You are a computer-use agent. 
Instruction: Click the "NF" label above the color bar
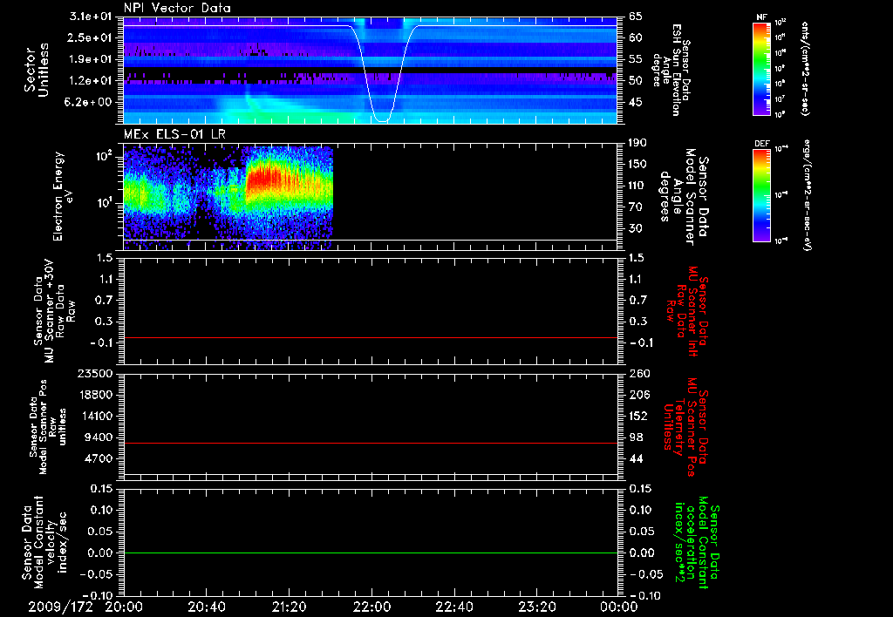[x=761, y=17]
